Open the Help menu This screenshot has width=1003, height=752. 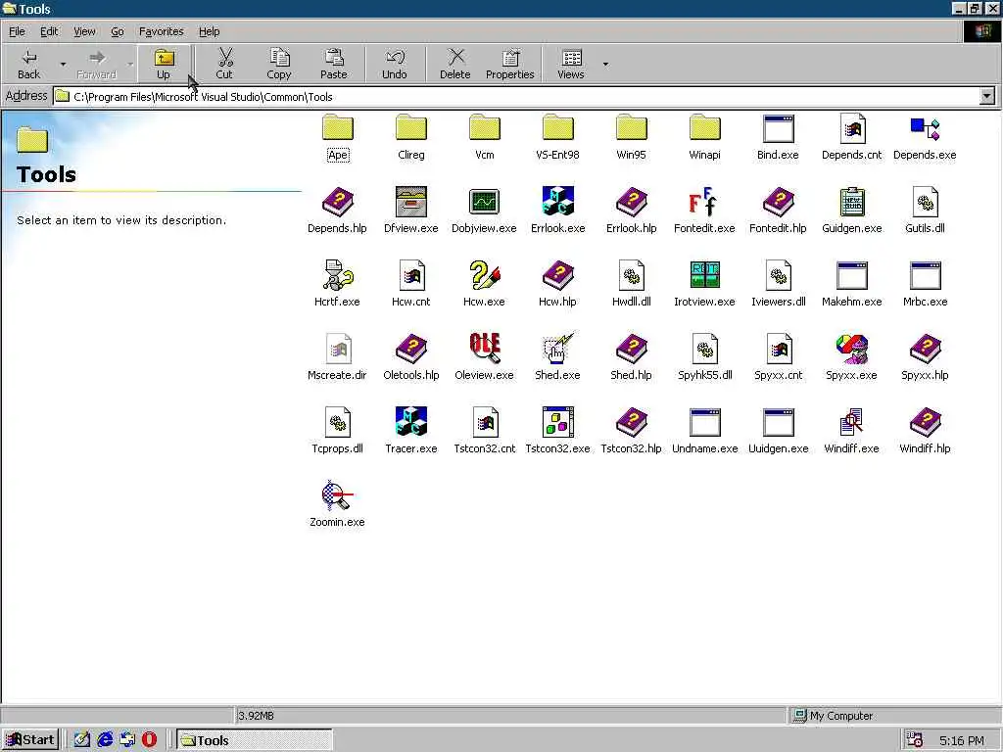pos(209,31)
